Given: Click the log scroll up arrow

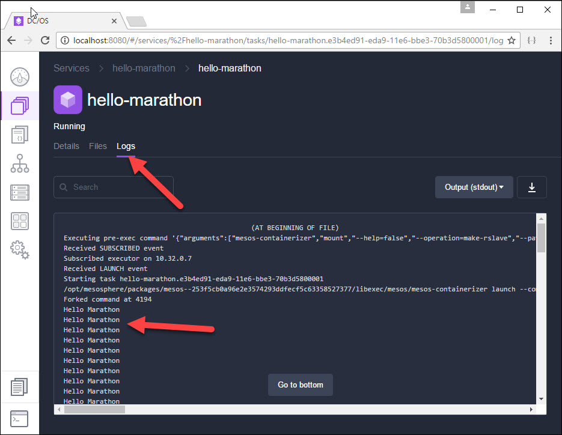Looking at the screenshot, I should [541, 218].
